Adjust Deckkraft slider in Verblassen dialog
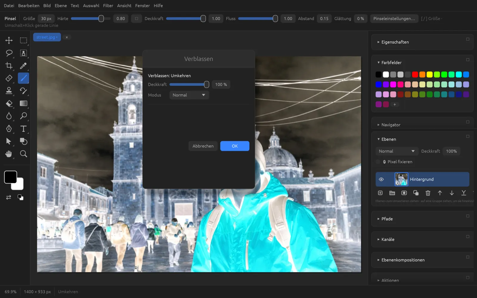 189,85
